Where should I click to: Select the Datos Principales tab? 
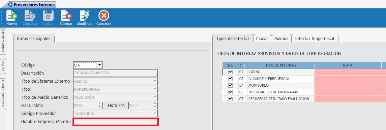point(33,39)
